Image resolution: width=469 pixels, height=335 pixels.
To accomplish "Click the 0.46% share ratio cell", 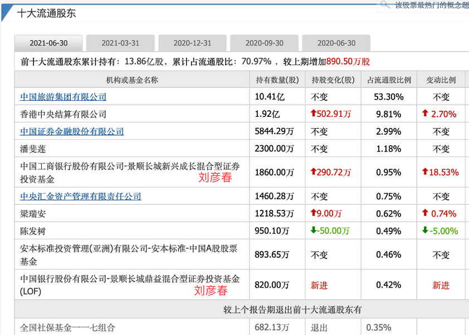I will (389, 255).
